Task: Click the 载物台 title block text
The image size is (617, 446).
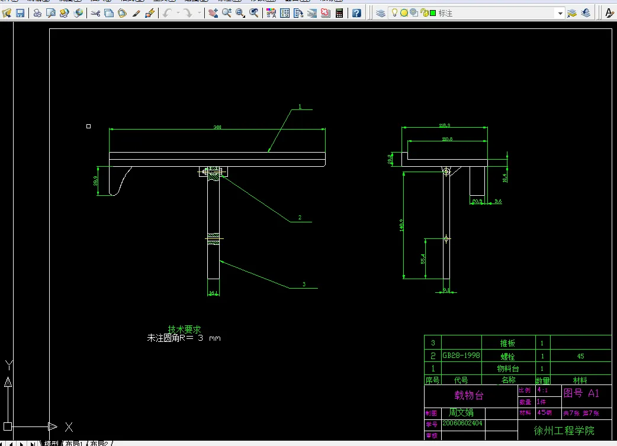Action: click(468, 395)
